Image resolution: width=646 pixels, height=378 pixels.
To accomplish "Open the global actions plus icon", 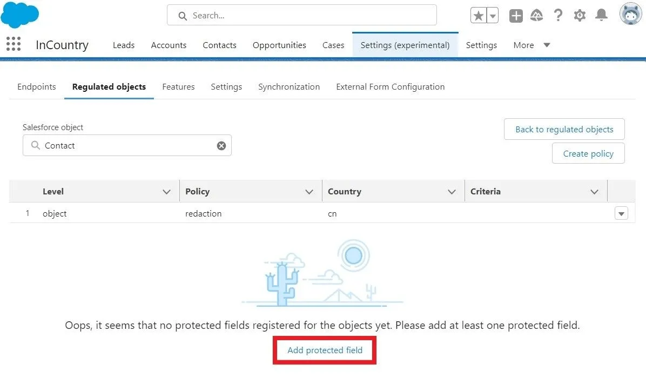I will (516, 16).
